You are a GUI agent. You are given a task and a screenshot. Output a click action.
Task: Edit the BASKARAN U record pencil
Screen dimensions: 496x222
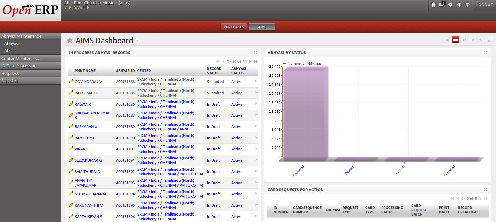click(x=71, y=126)
